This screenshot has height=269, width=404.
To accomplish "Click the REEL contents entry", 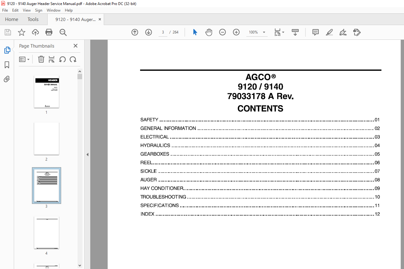I will [x=260, y=163].
